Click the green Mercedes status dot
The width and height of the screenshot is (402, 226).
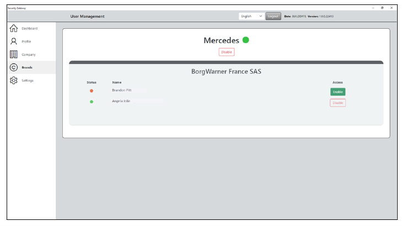(x=245, y=40)
